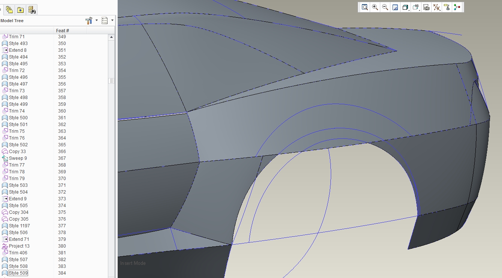Select Copy 305 in the tree
This screenshot has width=502, height=278.
[x=19, y=219]
